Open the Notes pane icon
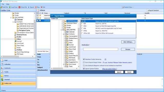 [x=2, y=76]
